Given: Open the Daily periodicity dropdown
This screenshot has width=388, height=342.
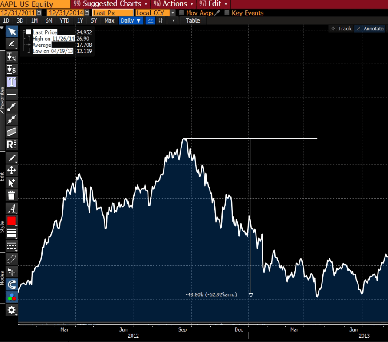Looking at the screenshot, I should click(x=131, y=20).
